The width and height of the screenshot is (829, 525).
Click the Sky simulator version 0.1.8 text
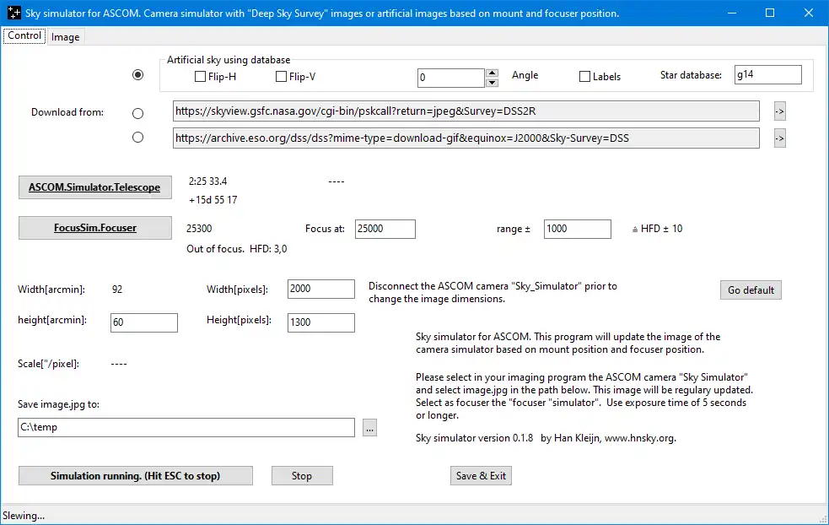pyautogui.click(x=474, y=438)
